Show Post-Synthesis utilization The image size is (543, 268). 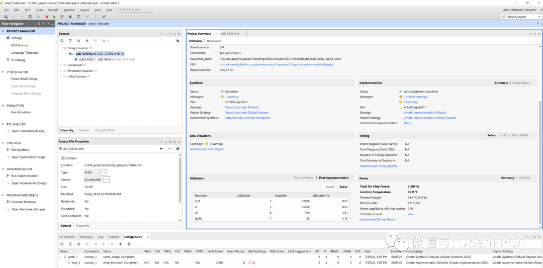[303, 178]
